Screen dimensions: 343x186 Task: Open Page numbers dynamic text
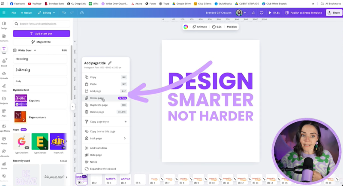(x=40, y=117)
